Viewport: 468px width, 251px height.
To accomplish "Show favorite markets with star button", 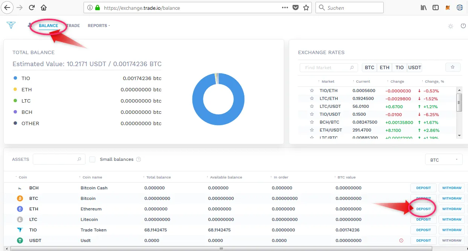I will tap(453, 67).
